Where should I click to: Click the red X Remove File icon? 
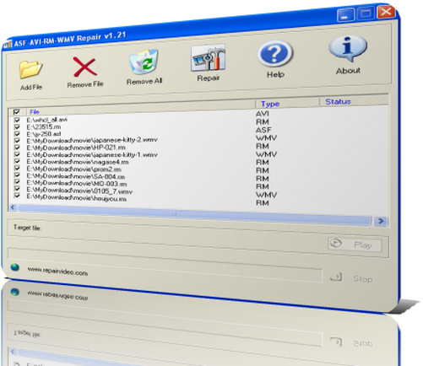click(84, 67)
